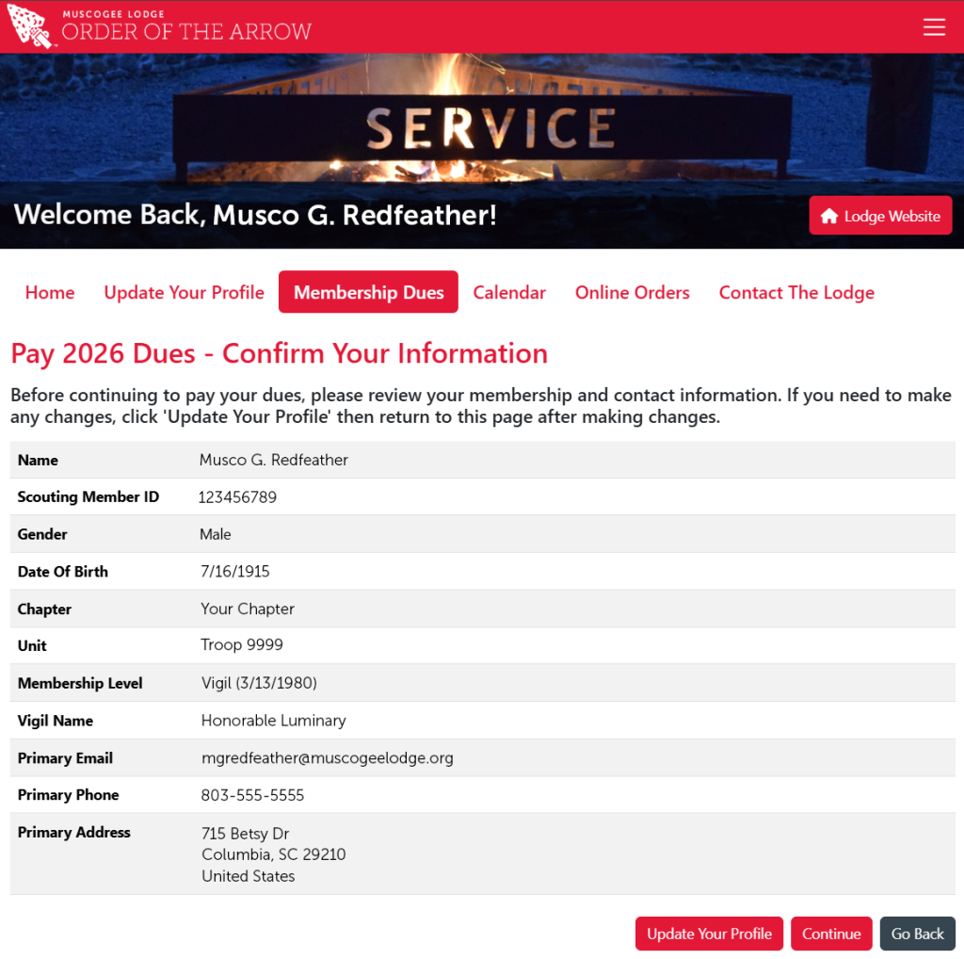Click Continue to proceed with dues
This screenshot has height=959, width=964.
[x=831, y=934]
